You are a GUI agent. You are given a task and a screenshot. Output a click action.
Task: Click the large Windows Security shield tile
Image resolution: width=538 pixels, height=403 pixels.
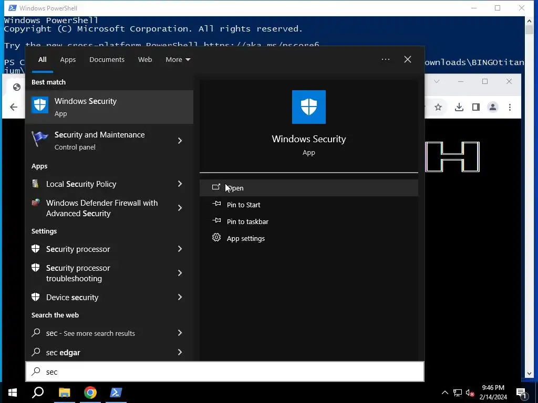pyautogui.click(x=308, y=107)
